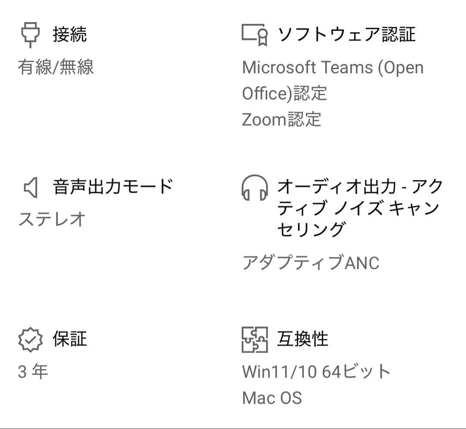Click the 有線/無線 value text
The height and width of the screenshot is (429, 466).
[x=56, y=68]
